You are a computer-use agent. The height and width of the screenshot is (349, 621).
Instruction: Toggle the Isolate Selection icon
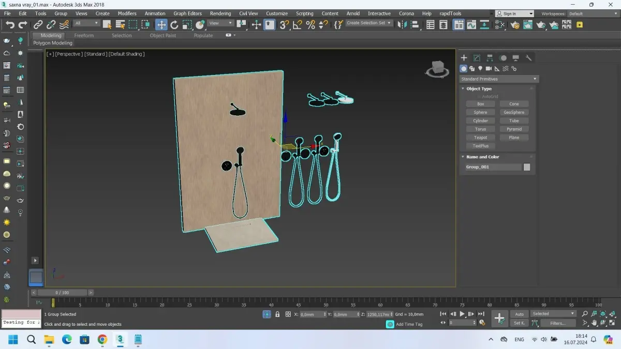pyautogui.click(x=267, y=314)
